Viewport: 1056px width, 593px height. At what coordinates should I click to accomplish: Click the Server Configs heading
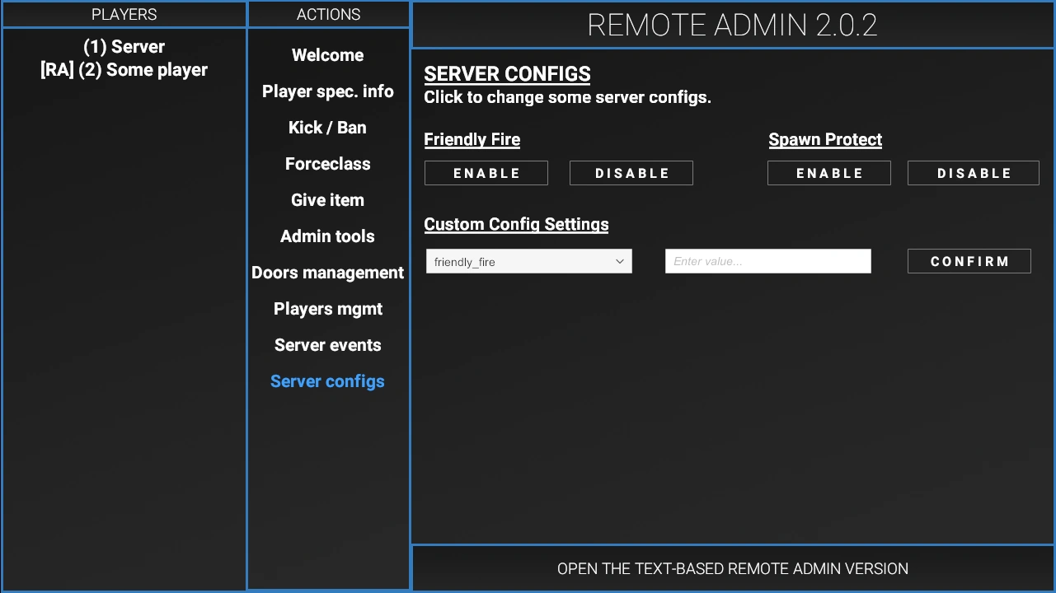pos(507,73)
